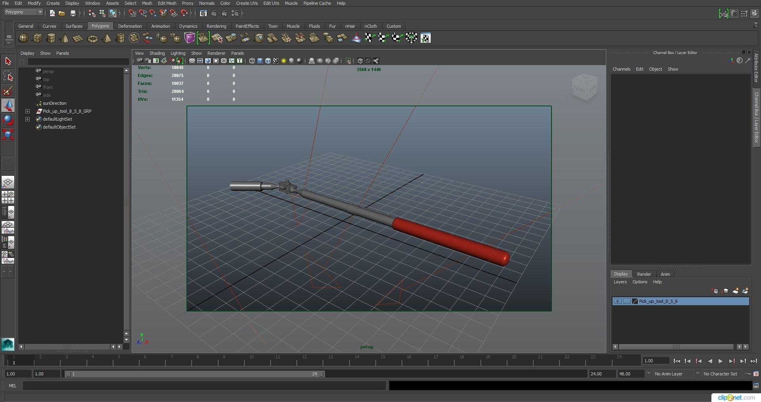
Task: Open the Edit Mesh menu
Action: tap(167, 3)
